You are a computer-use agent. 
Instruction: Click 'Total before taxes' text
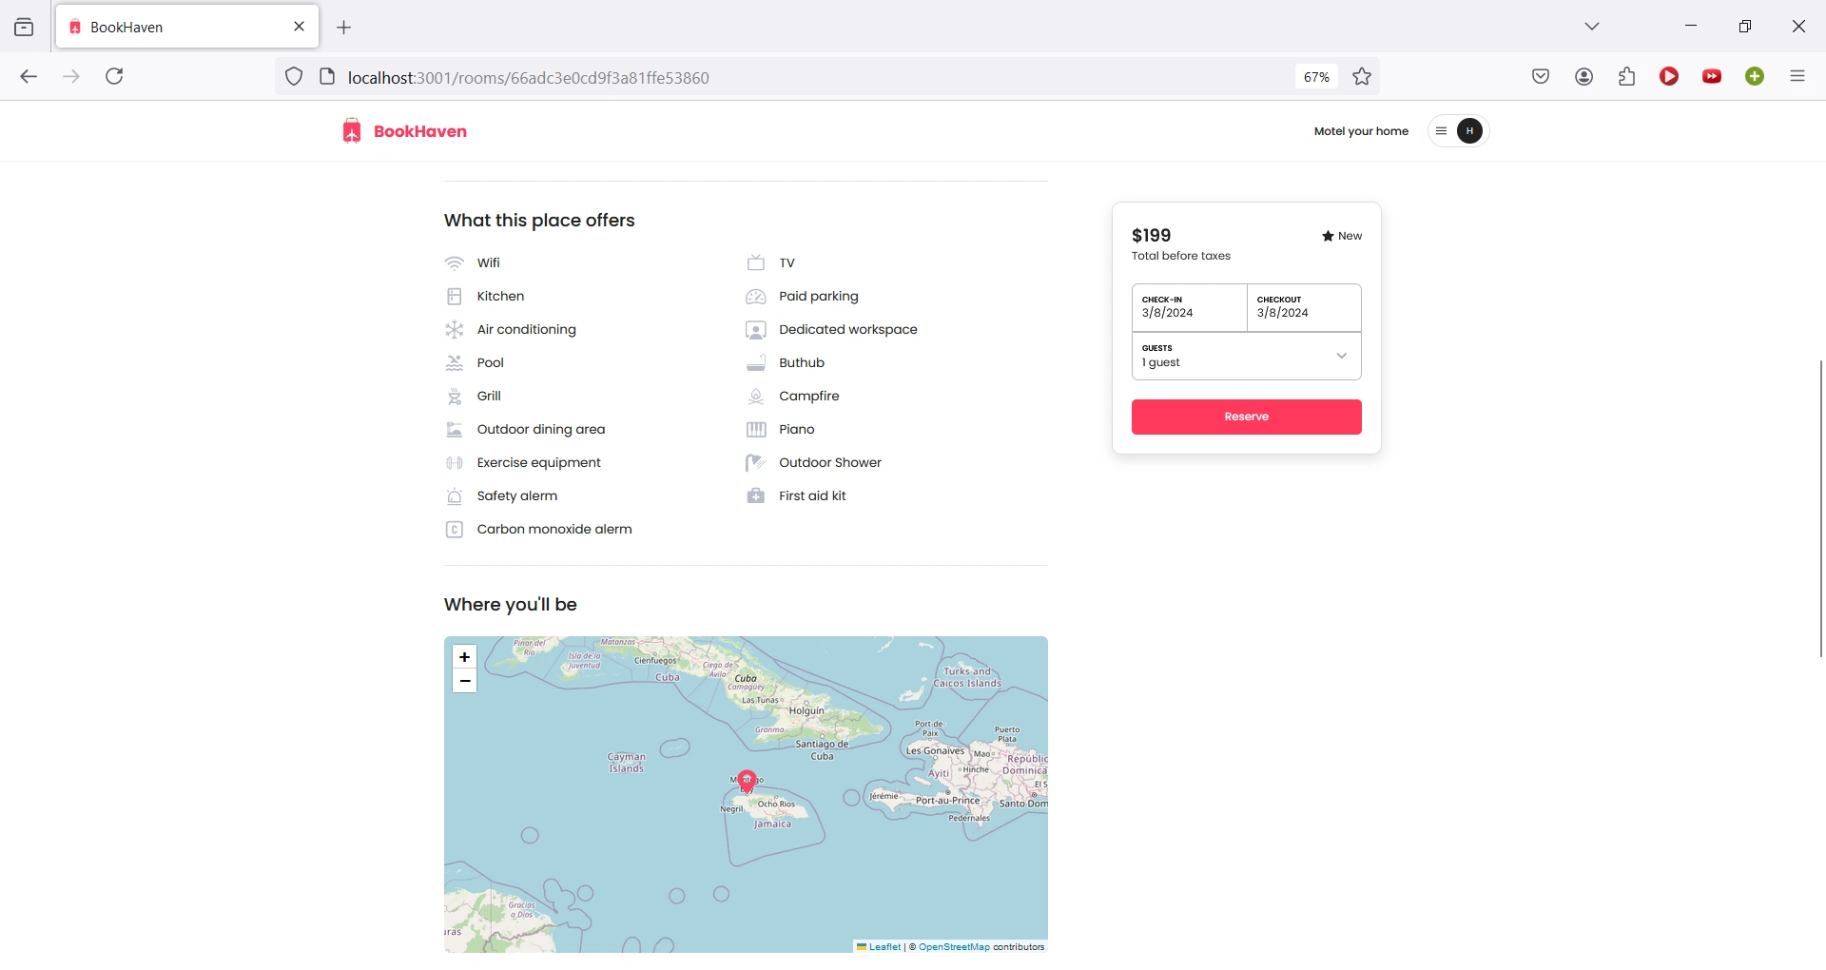[x=1181, y=257]
